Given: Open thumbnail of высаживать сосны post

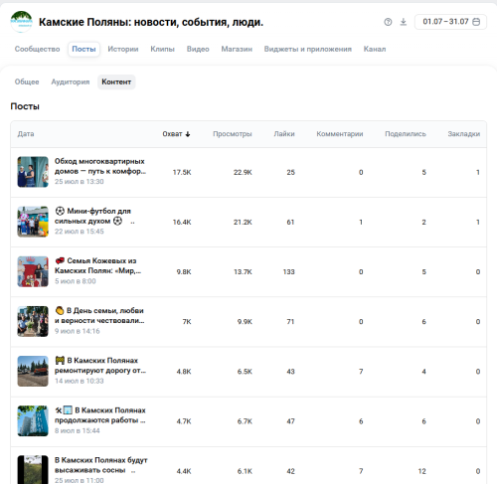Looking at the screenshot, I should [x=33, y=470].
